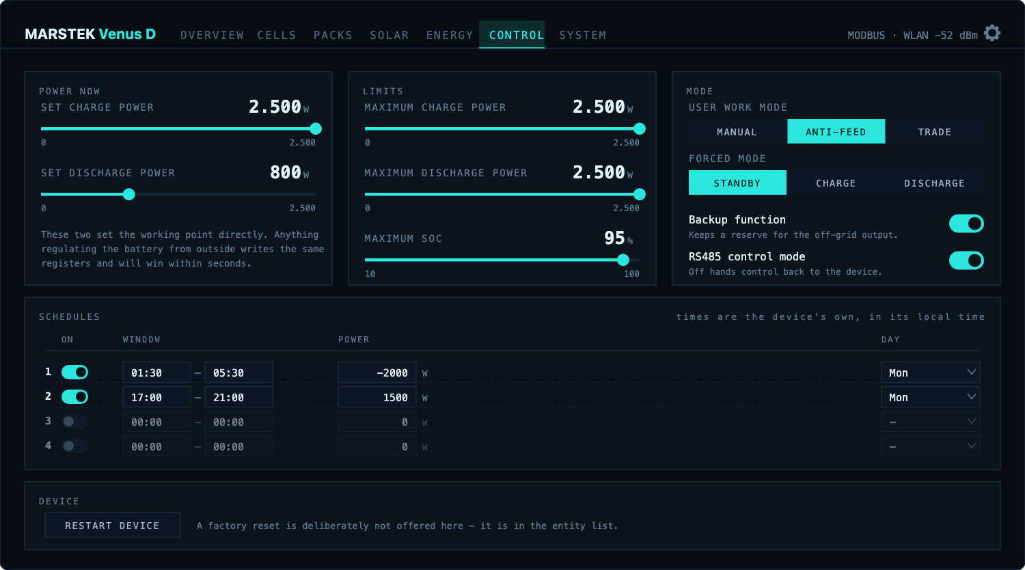The image size is (1025, 570).
Task: Open the settings gear icon
Action: [992, 33]
